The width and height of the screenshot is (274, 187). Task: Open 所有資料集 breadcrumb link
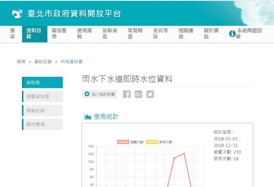[72, 62]
